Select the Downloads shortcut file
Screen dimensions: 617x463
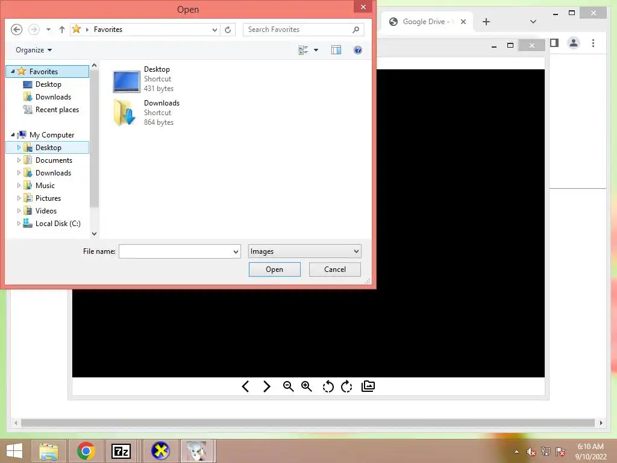click(x=146, y=113)
